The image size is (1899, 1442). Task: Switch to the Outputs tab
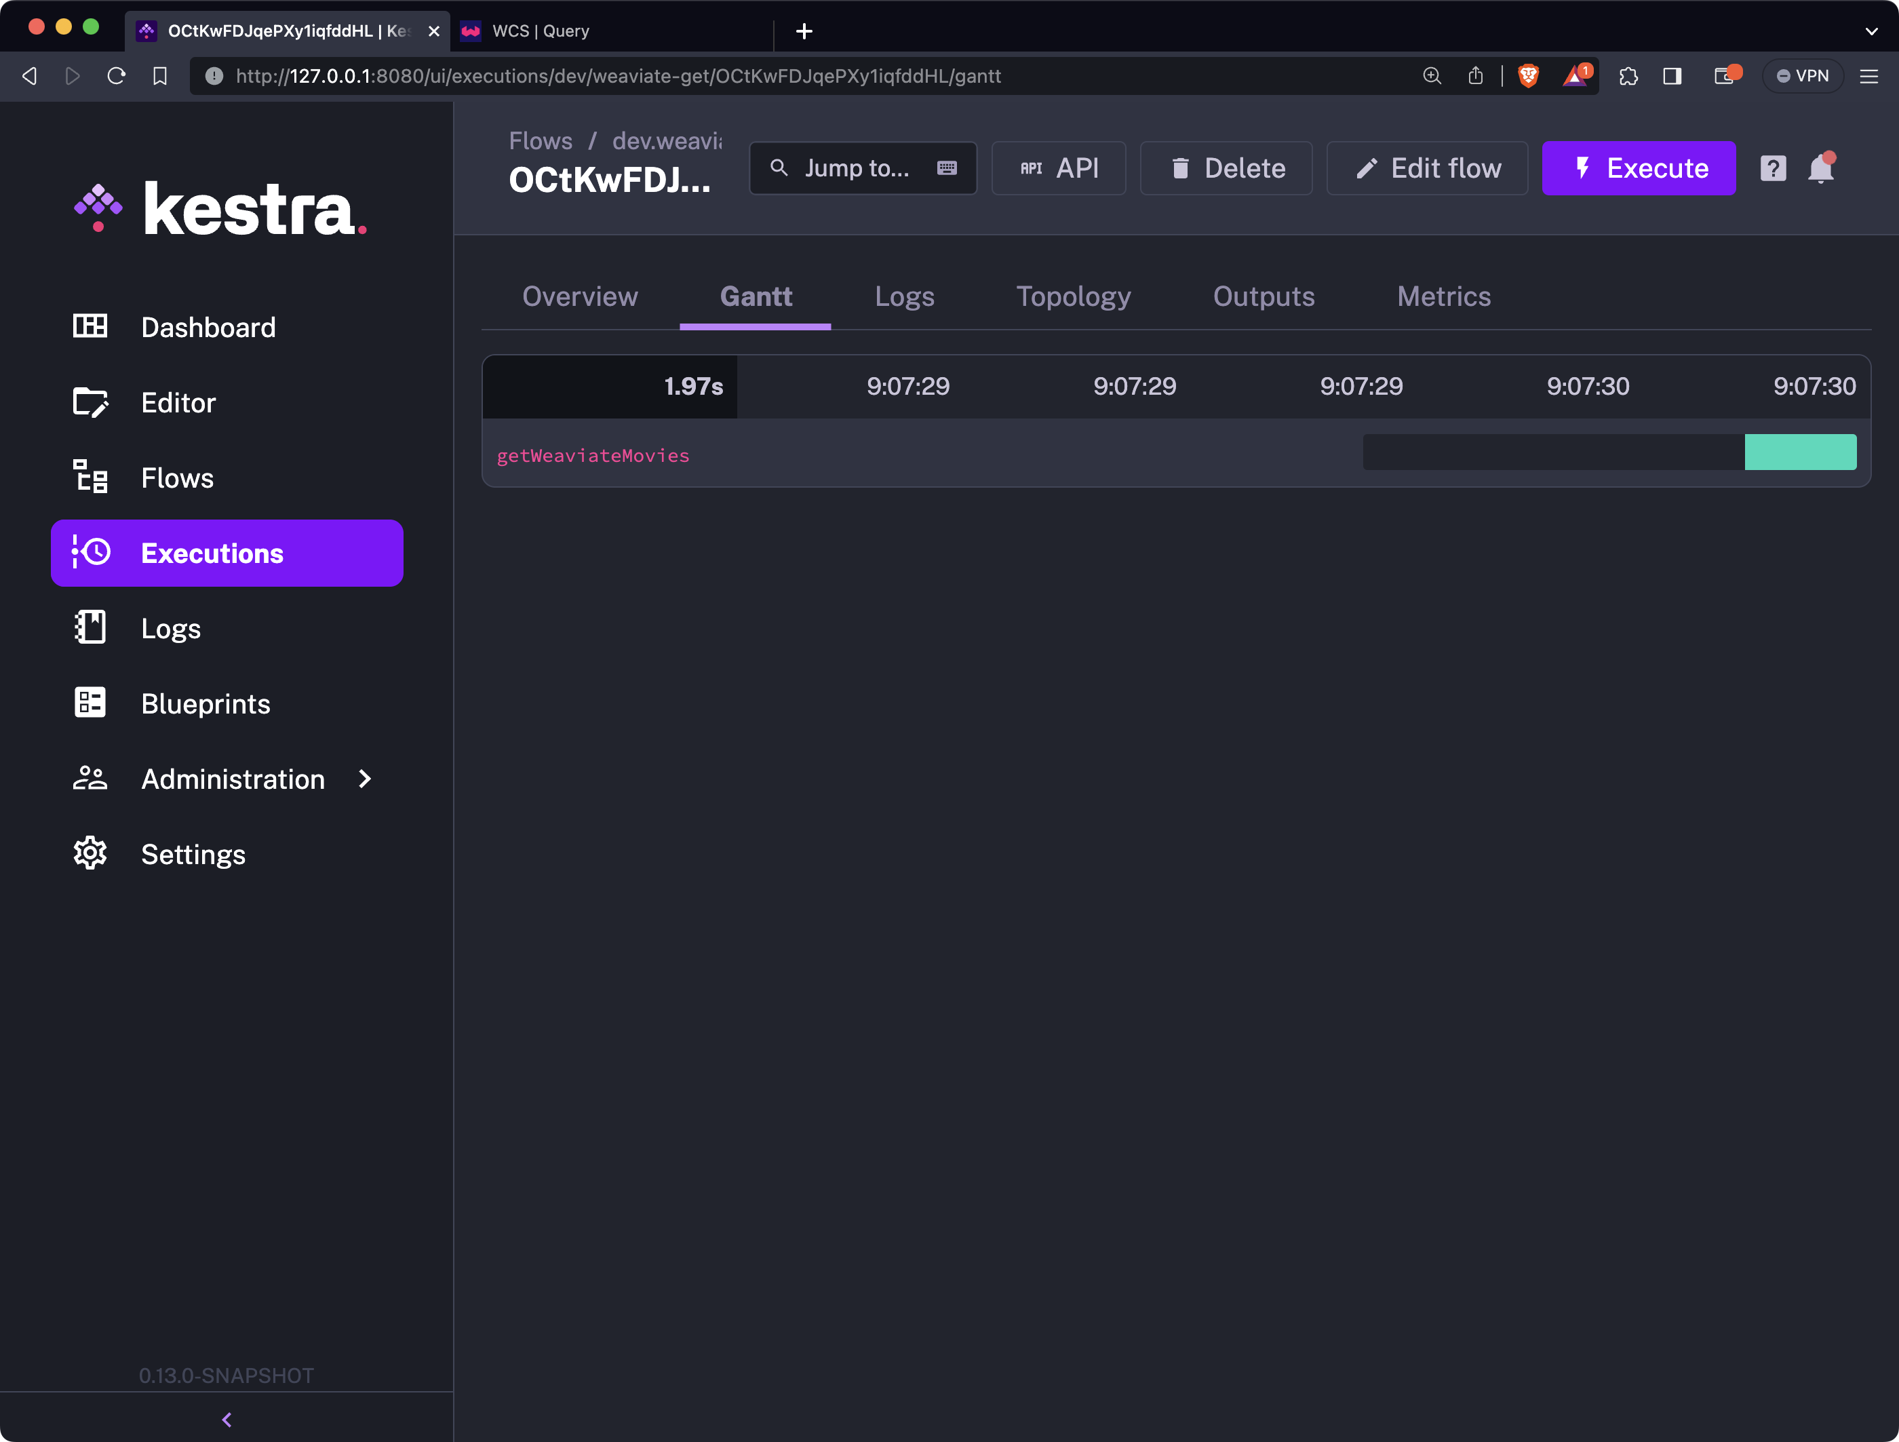pyautogui.click(x=1264, y=296)
